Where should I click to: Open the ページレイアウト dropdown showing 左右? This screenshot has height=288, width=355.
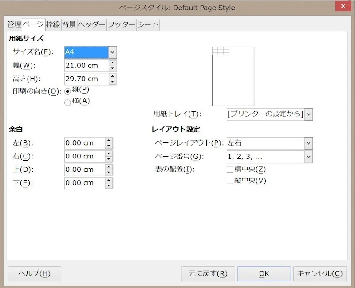coord(270,143)
